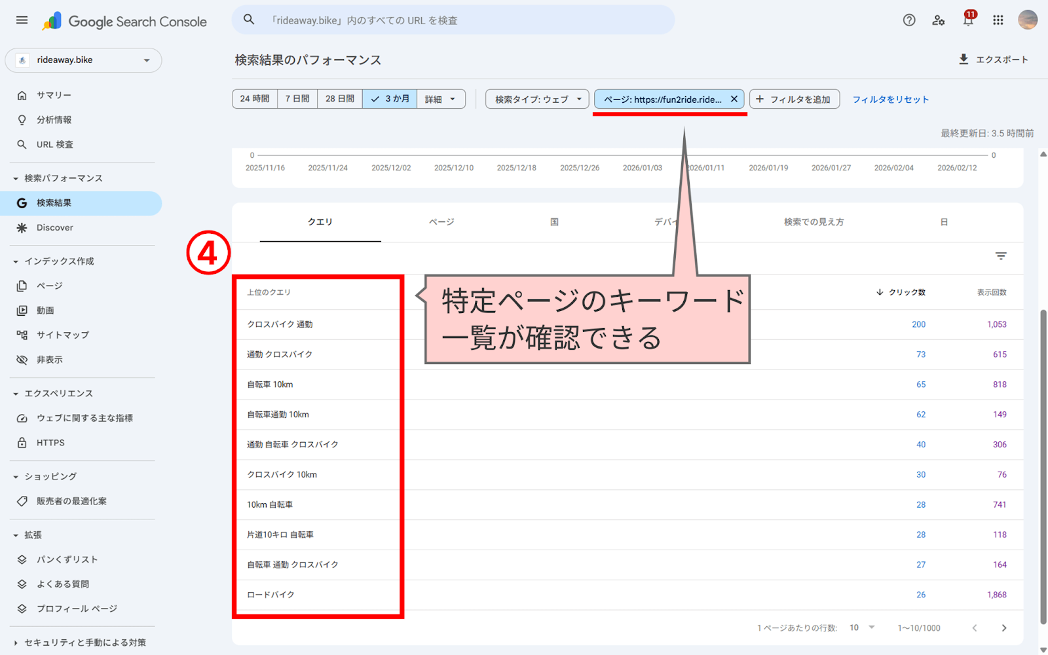The image size is (1048, 655).
Task: Open the rideaway.bike property selector
Action: 83,60
